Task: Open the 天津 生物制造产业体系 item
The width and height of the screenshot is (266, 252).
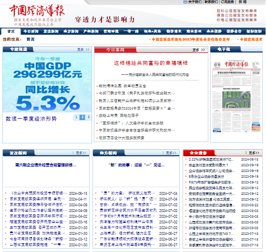Action: [x=126, y=222]
